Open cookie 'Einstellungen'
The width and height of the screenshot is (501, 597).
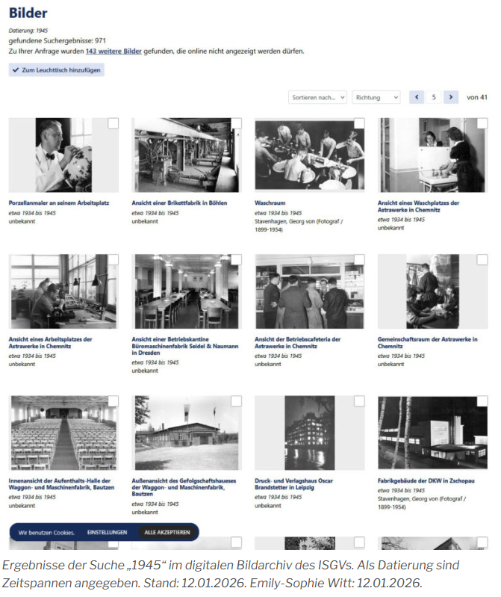[x=108, y=532]
